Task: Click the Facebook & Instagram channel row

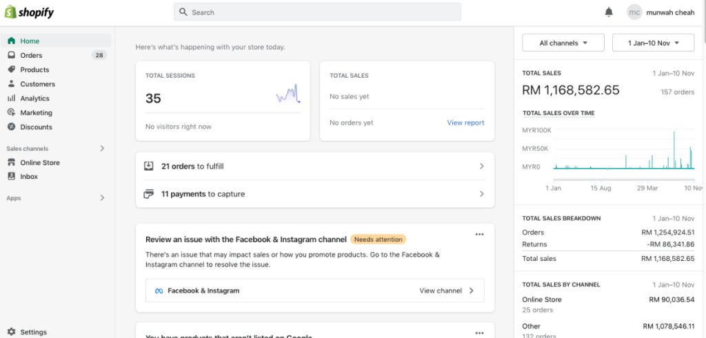Action: click(x=314, y=291)
